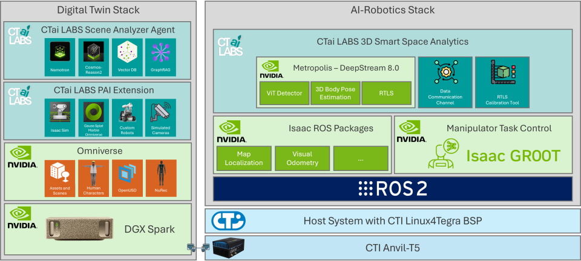The width and height of the screenshot is (581, 261).
Task: Click the ellipsis box in Isaac ROS Packages
Action: tap(361, 158)
